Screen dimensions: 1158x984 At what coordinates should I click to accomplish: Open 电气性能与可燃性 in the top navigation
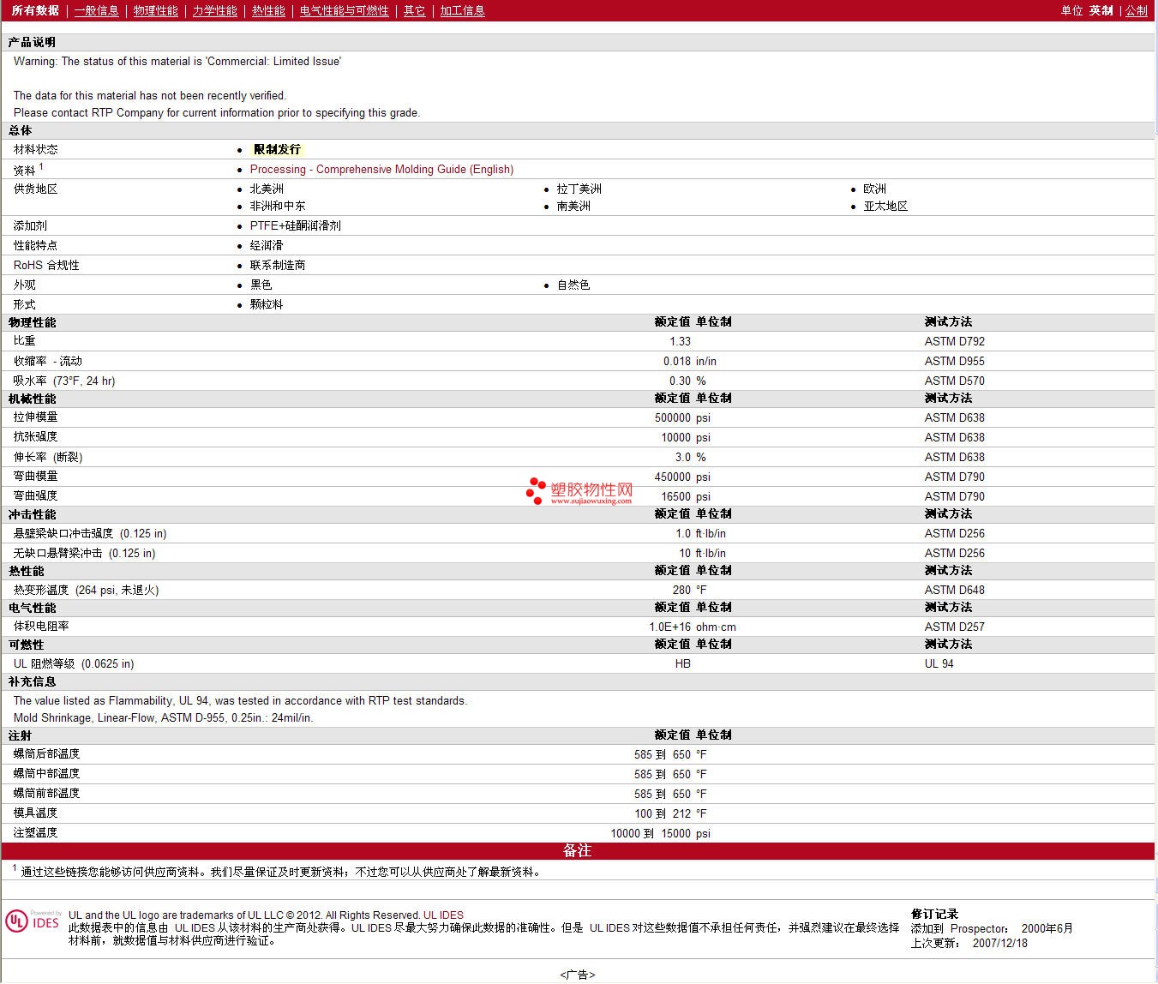tap(344, 11)
